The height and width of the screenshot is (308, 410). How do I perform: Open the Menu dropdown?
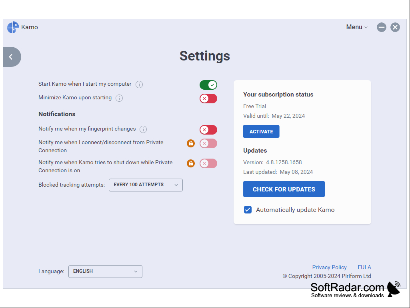pyautogui.click(x=357, y=27)
